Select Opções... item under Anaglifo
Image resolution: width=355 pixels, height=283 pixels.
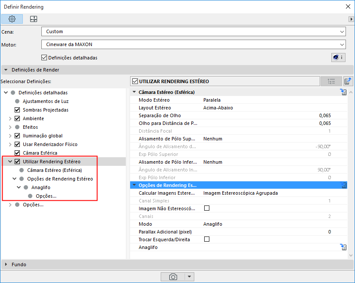(x=46, y=196)
